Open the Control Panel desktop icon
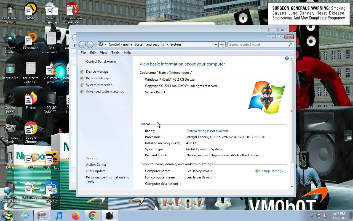 point(10,103)
